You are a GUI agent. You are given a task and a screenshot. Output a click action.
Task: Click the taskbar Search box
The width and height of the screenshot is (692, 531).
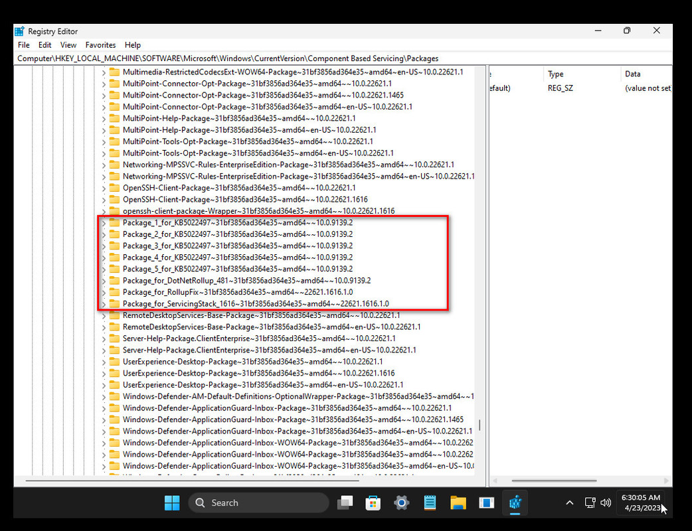coord(258,502)
